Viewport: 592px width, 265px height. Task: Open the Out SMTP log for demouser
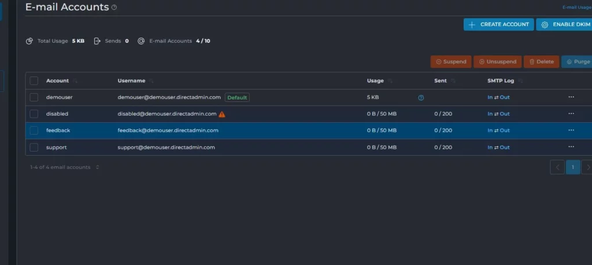coord(505,97)
